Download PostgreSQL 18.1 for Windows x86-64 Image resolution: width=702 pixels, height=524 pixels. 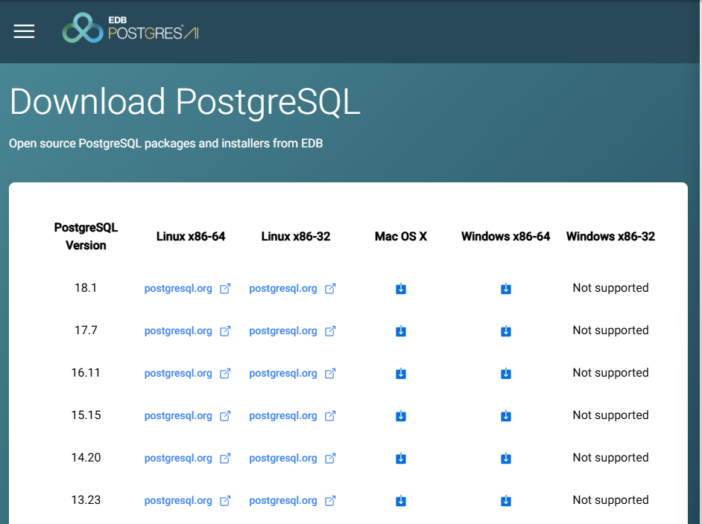(x=506, y=288)
